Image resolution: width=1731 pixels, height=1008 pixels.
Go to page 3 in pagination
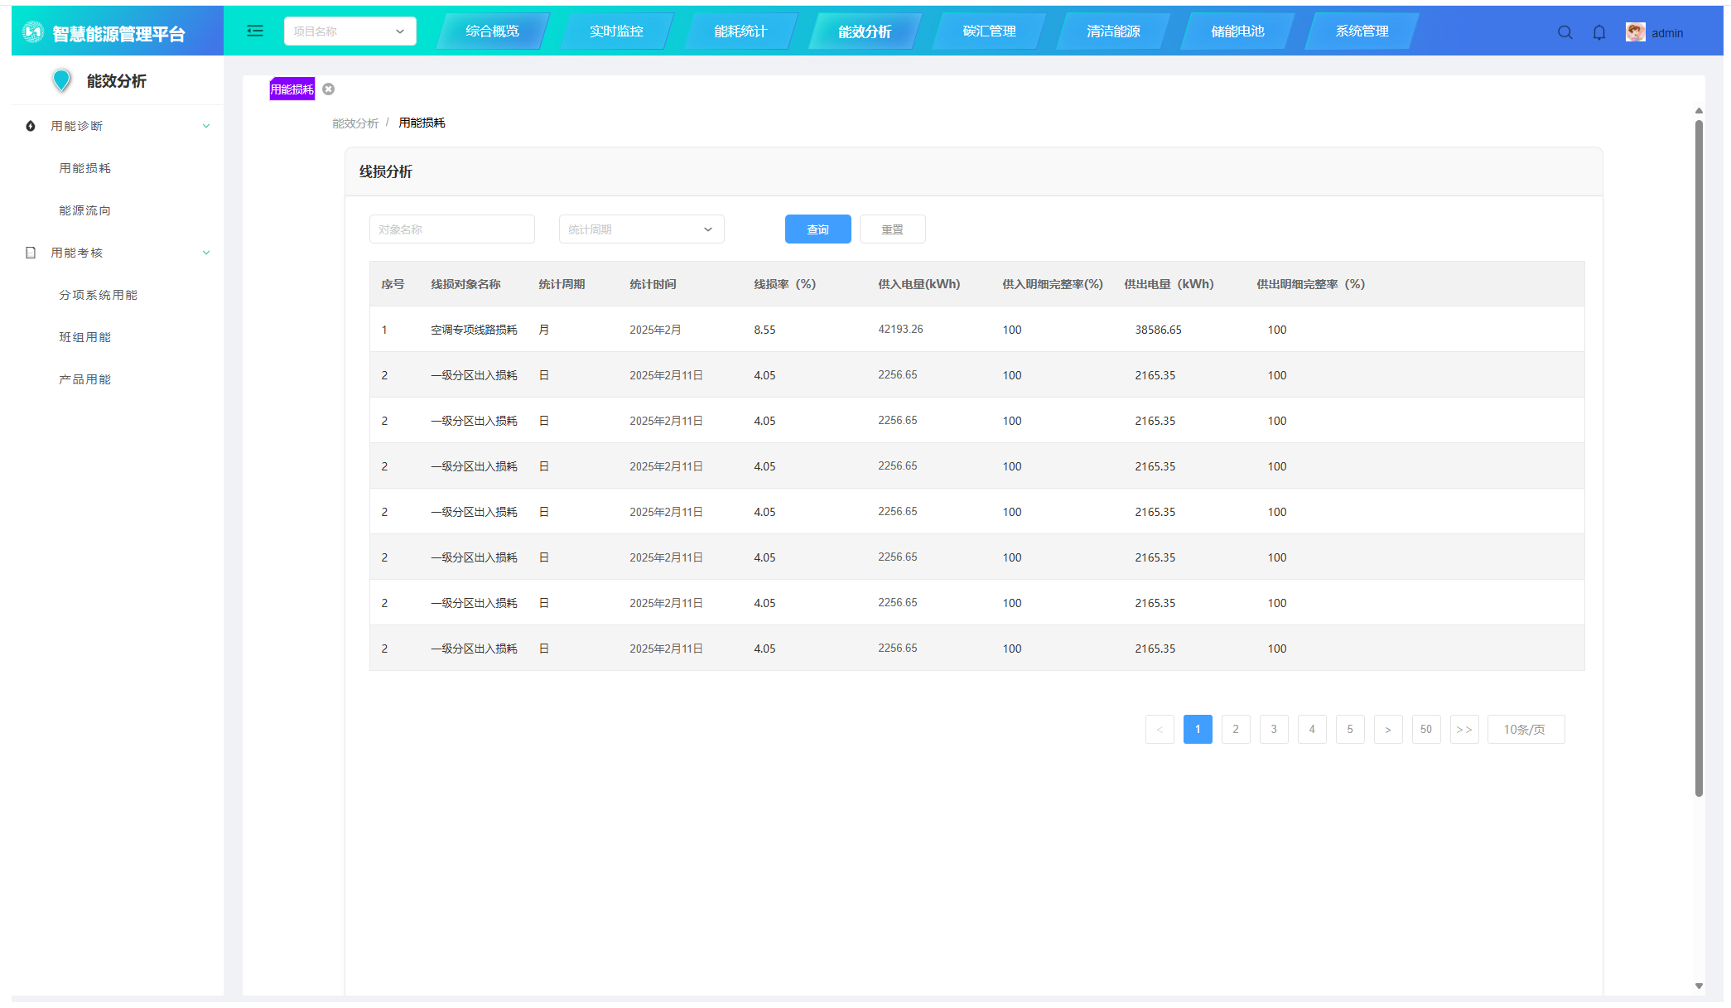(1273, 730)
